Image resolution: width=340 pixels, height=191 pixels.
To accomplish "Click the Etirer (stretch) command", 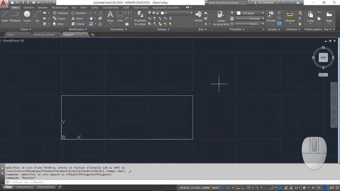I will pos(58,24).
